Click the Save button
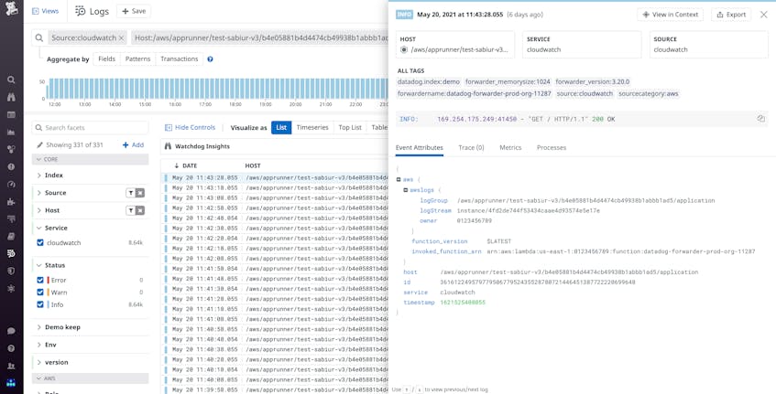Image resolution: width=776 pixels, height=394 pixels. [x=134, y=11]
